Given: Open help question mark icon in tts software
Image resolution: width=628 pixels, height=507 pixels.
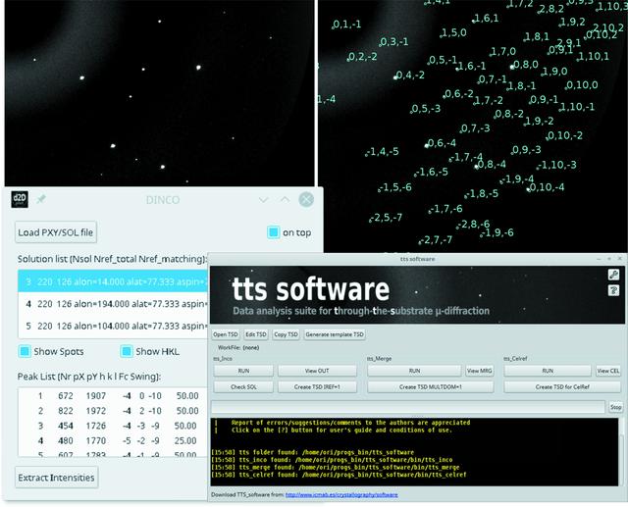Looking at the screenshot, I should point(613,290).
